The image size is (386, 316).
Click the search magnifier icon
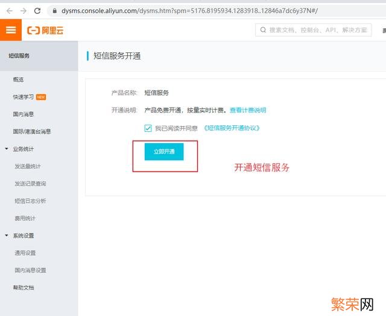tap(263, 30)
